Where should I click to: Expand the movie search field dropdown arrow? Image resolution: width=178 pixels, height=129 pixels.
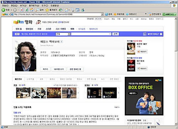click(110, 34)
